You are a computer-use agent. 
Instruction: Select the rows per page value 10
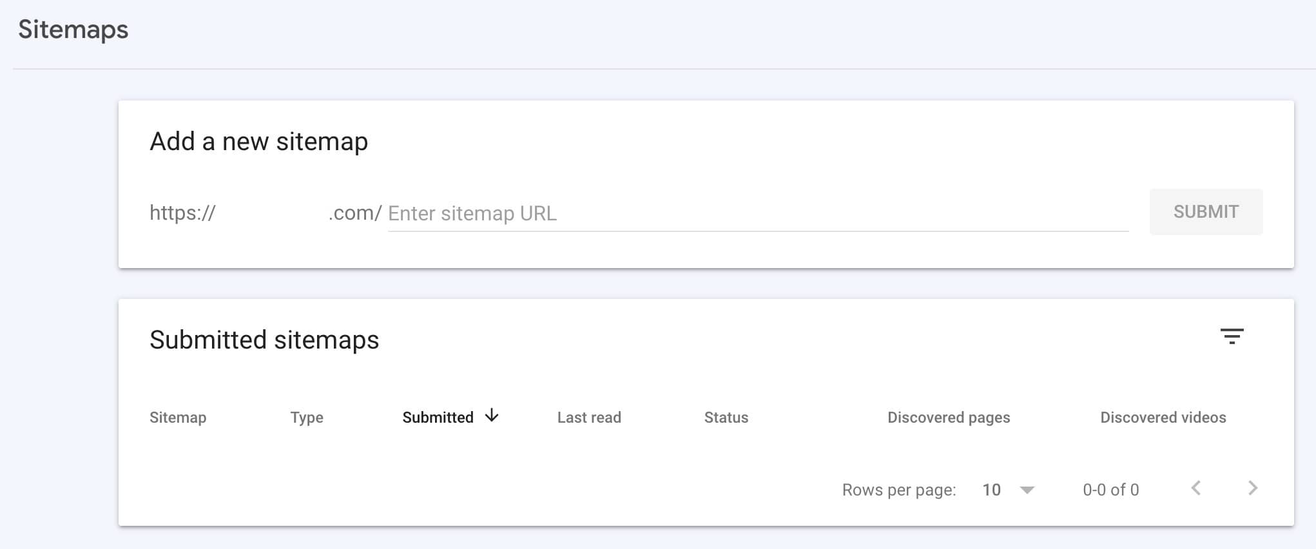(991, 490)
